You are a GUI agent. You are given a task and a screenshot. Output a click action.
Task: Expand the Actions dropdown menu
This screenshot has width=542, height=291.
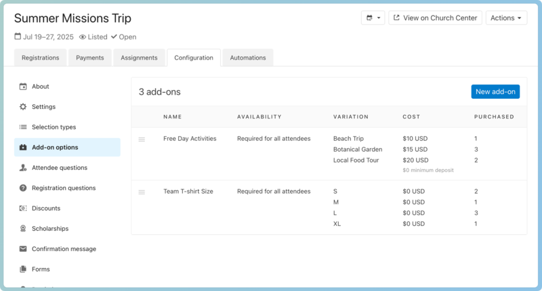(506, 18)
